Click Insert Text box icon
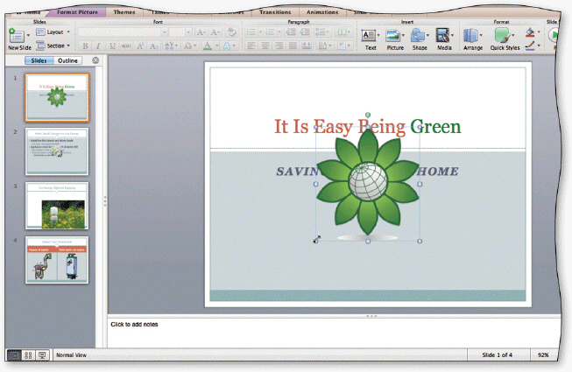572x372 pixels. tap(369, 35)
